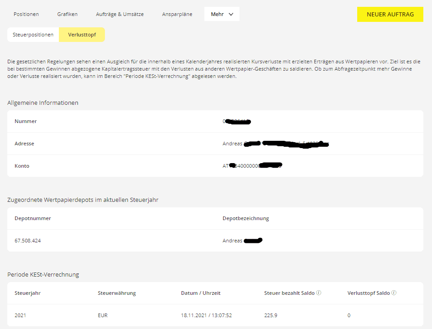Screen dimensions: 432x329
Task: Click the Datum / Uhrzeit column header
Action: 201,293
